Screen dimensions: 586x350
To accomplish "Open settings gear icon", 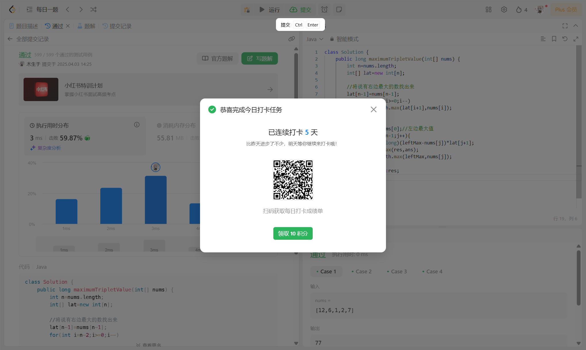I will coord(504,9).
